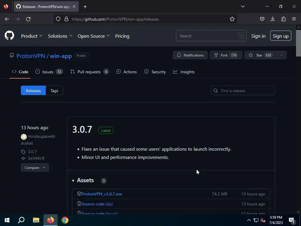Switch to the Issues tab
Image resolution: width=301 pixels, height=226 pixels.
[49, 72]
